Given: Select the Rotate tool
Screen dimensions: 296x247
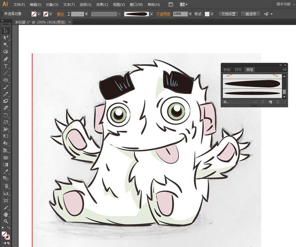Looking at the screenshot, I should 6,115.
